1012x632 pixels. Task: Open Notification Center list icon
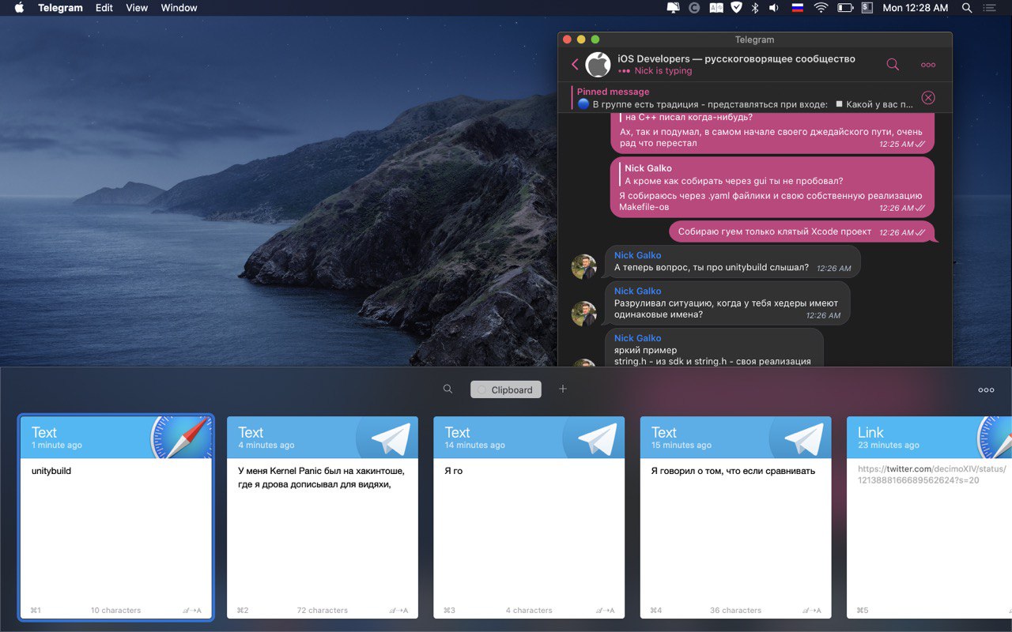990,8
